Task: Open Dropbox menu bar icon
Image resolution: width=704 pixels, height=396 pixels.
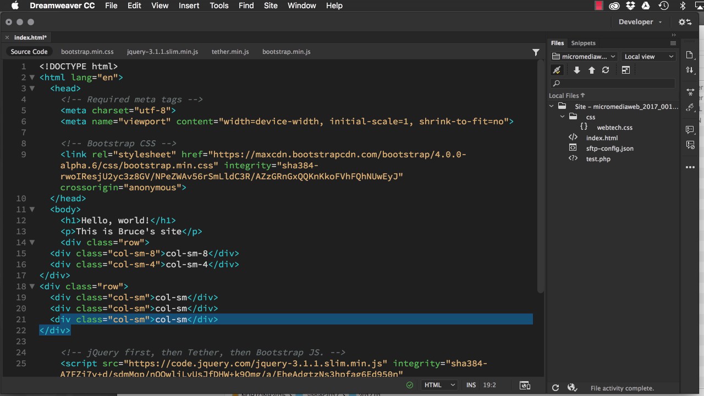Action: pos(631,5)
